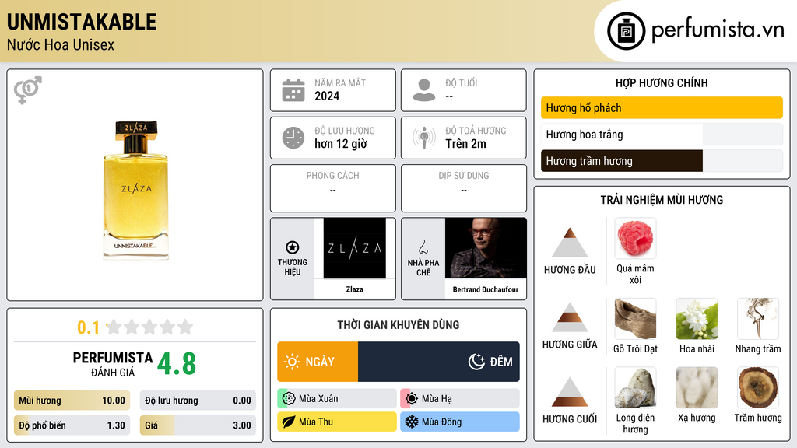Click the dark Đêm nighttime segment
The height and width of the screenshot is (448, 797).
coord(439,362)
